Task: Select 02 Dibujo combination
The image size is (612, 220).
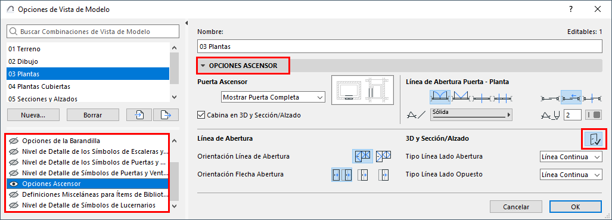Action: (88, 61)
